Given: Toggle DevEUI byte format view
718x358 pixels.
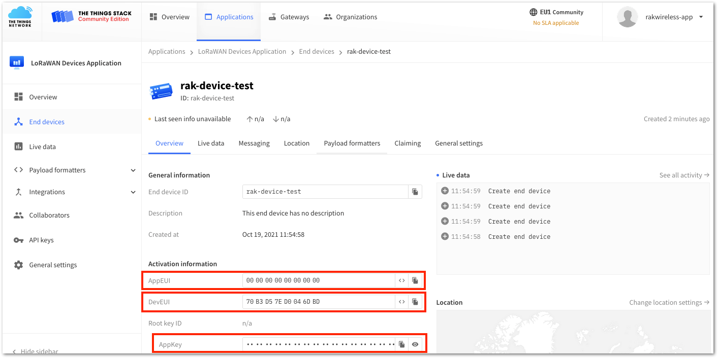Looking at the screenshot, I should click(x=402, y=302).
